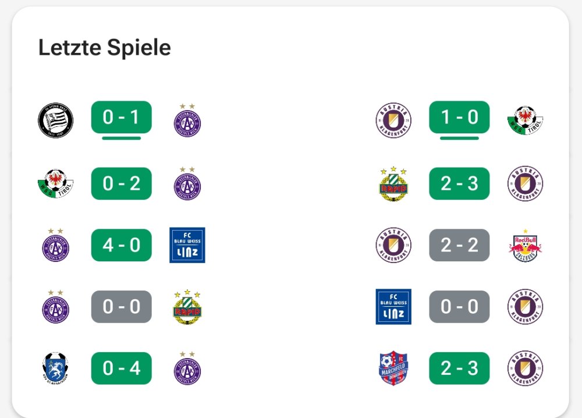Click the Red Bull Salzburg logo
Image resolution: width=582 pixels, height=418 pixels.
click(525, 245)
